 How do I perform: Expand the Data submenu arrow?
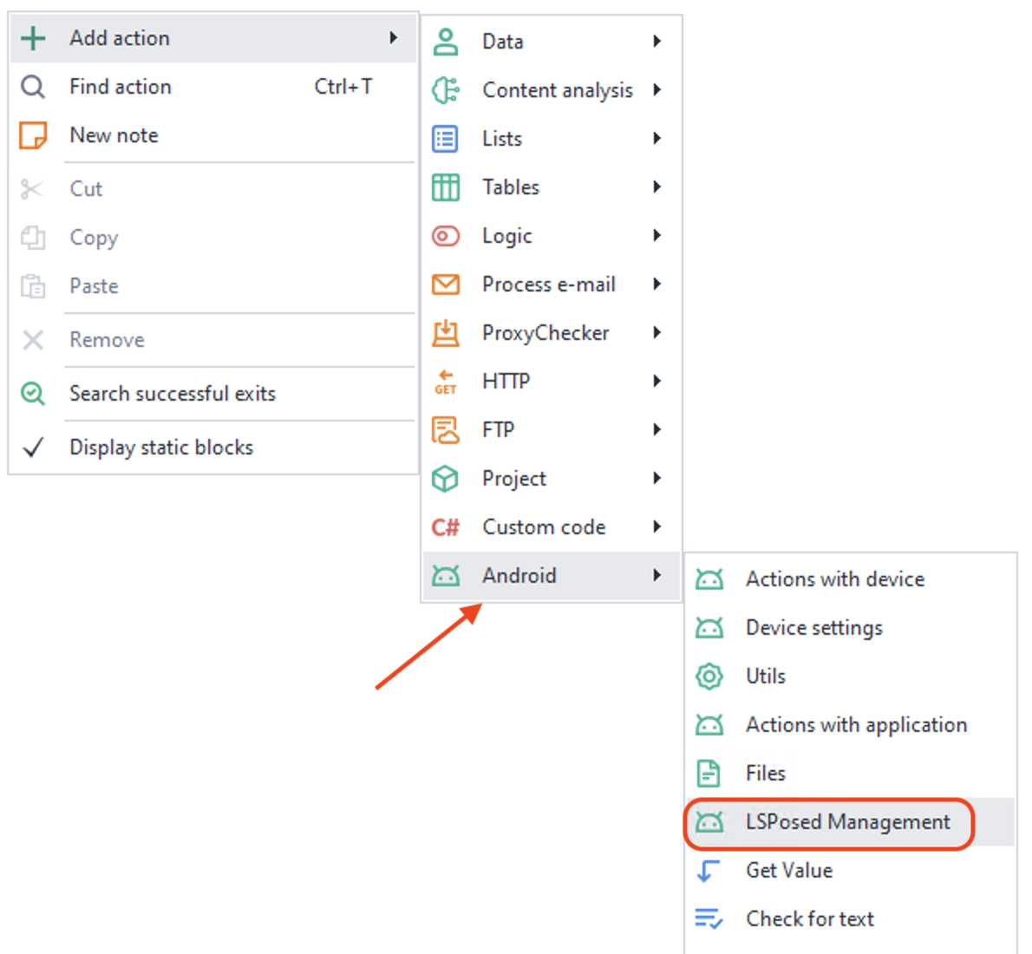coord(657,41)
